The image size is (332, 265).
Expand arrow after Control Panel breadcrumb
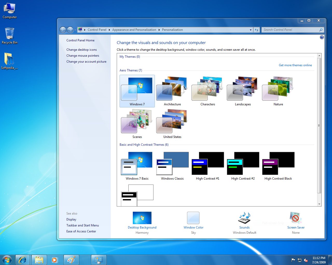pos(109,30)
